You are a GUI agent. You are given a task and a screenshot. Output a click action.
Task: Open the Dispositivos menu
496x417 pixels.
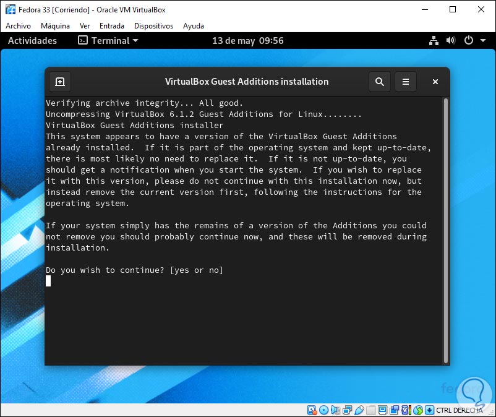tap(153, 26)
